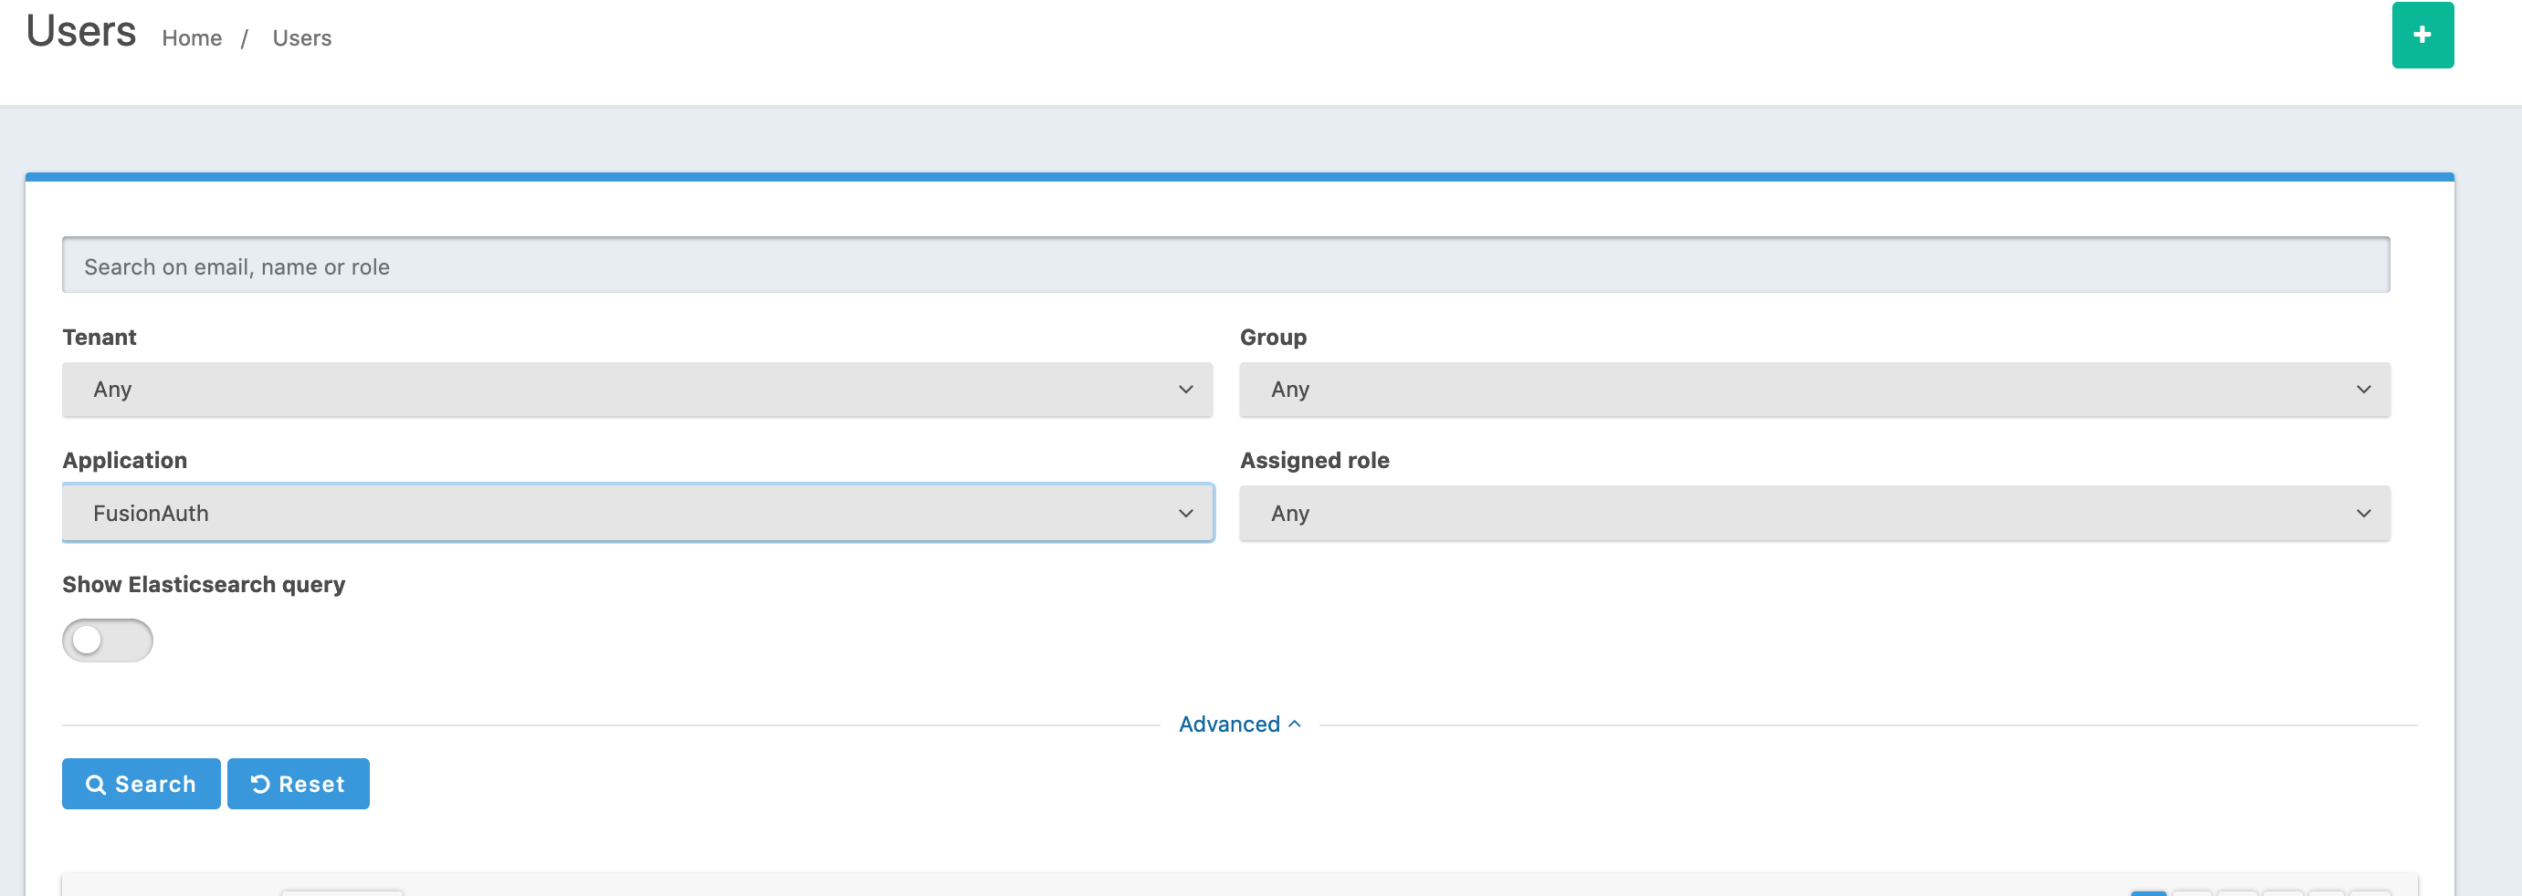The height and width of the screenshot is (896, 2522).
Task: Collapse the Advanced search section
Action: coord(1238,724)
